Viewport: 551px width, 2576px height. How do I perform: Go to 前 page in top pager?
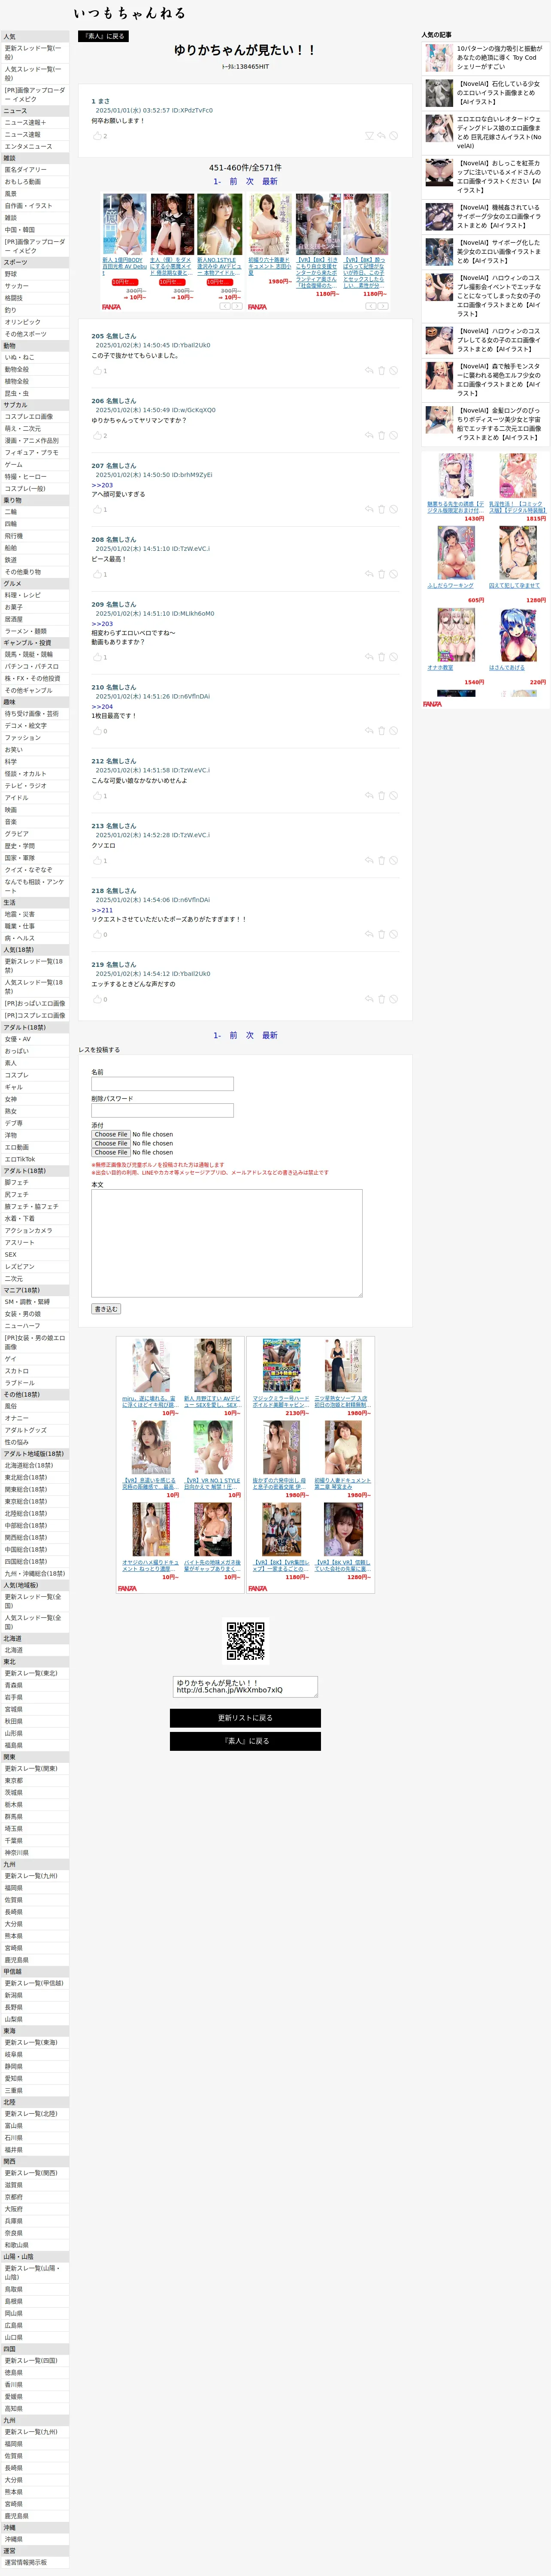(x=234, y=182)
